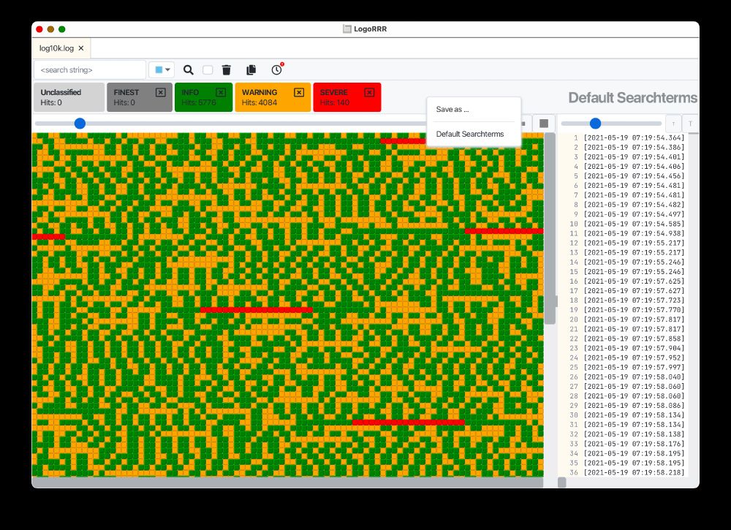Select log line 36 at 07:19:58.218
731x530 pixels.
click(x=624, y=472)
